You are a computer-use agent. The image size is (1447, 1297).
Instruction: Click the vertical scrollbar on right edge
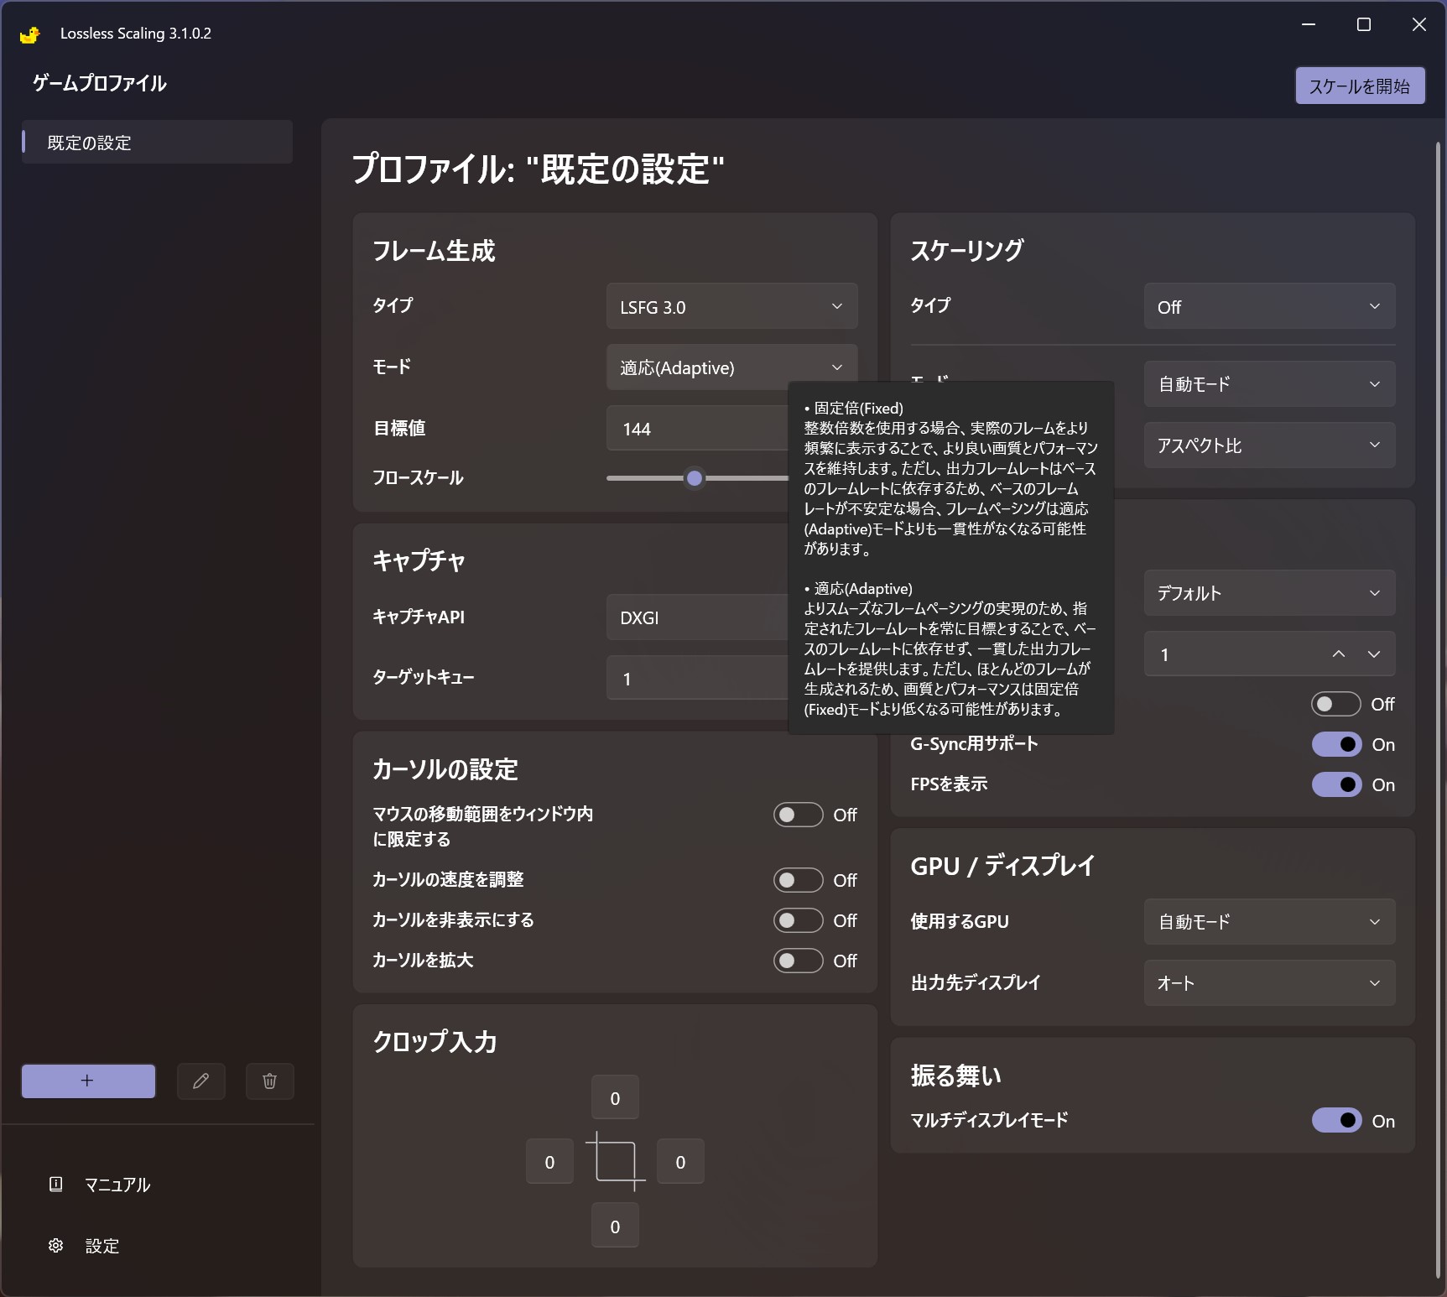pos(1439,708)
